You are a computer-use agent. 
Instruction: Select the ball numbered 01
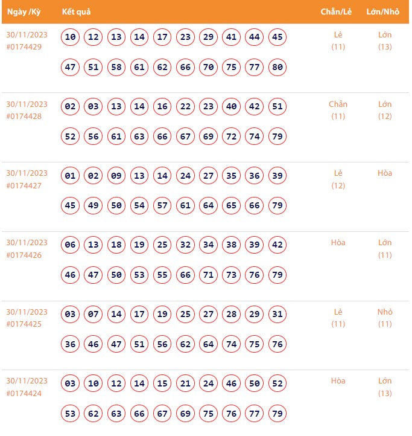71,176
